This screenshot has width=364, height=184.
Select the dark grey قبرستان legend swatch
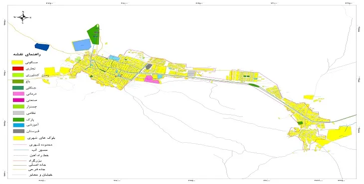(x=18, y=131)
